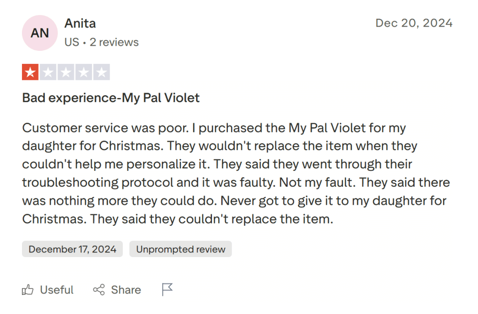Open reviewer Anita's profile name
Image resolution: width=478 pixels, height=314 pixels.
tap(80, 23)
